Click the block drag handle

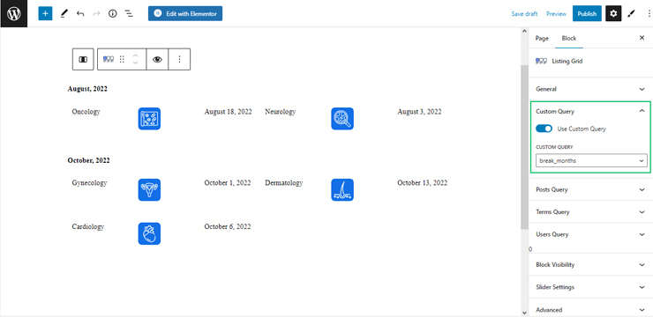point(122,59)
